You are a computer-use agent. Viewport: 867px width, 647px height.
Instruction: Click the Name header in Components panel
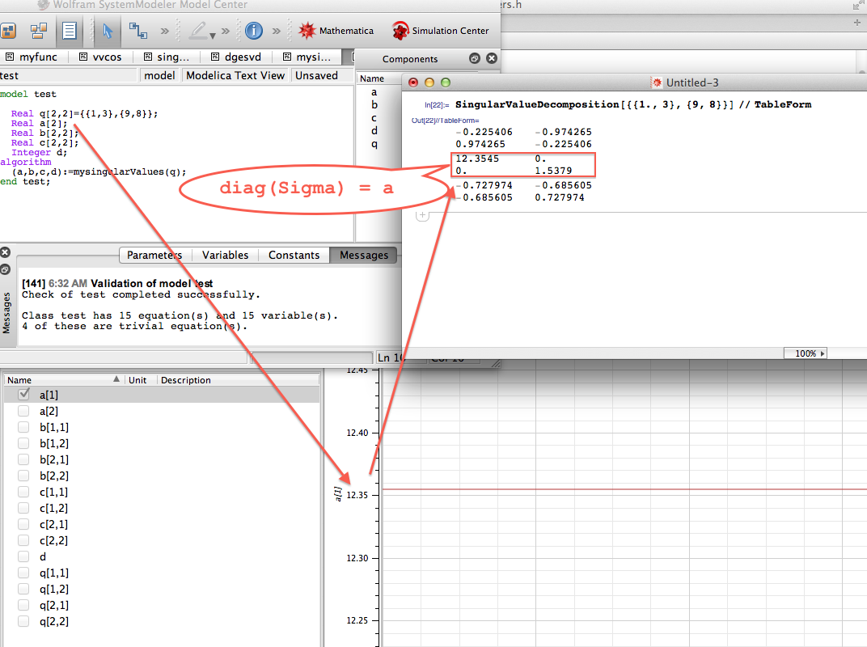(372, 78)
